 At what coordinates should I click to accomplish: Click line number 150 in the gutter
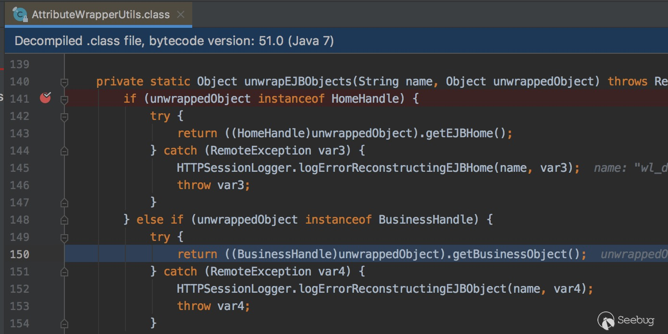coord(20,254)
